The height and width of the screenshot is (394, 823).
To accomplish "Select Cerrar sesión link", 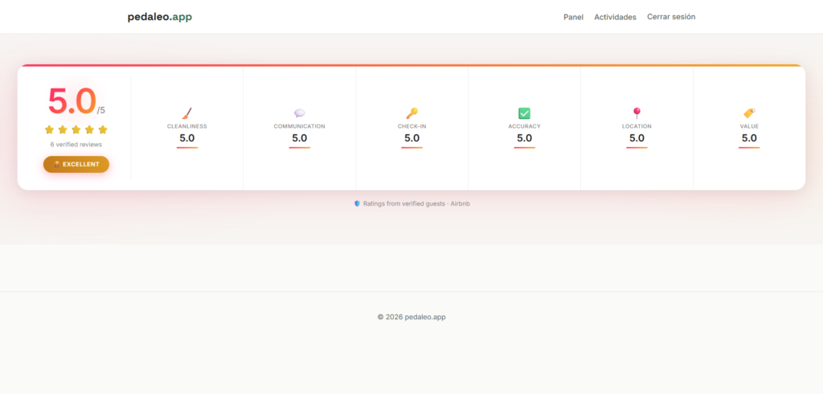I will click(x=671, y=17).
